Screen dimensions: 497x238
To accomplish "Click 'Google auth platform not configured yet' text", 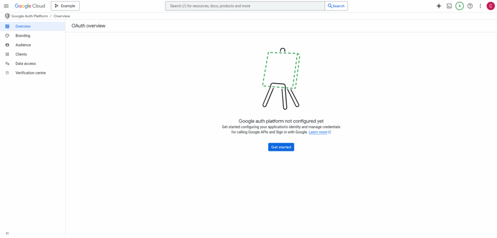I will pos(281,121).
